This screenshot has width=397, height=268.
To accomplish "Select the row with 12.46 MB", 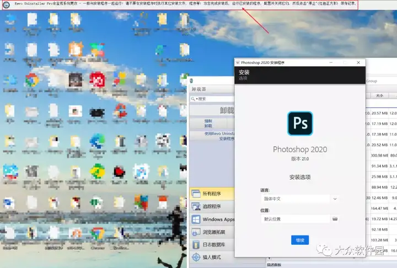I will (381, 198).
